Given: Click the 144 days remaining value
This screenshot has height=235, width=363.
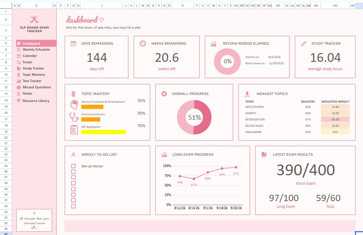Looking at the screenshot, I should point(97,58).
